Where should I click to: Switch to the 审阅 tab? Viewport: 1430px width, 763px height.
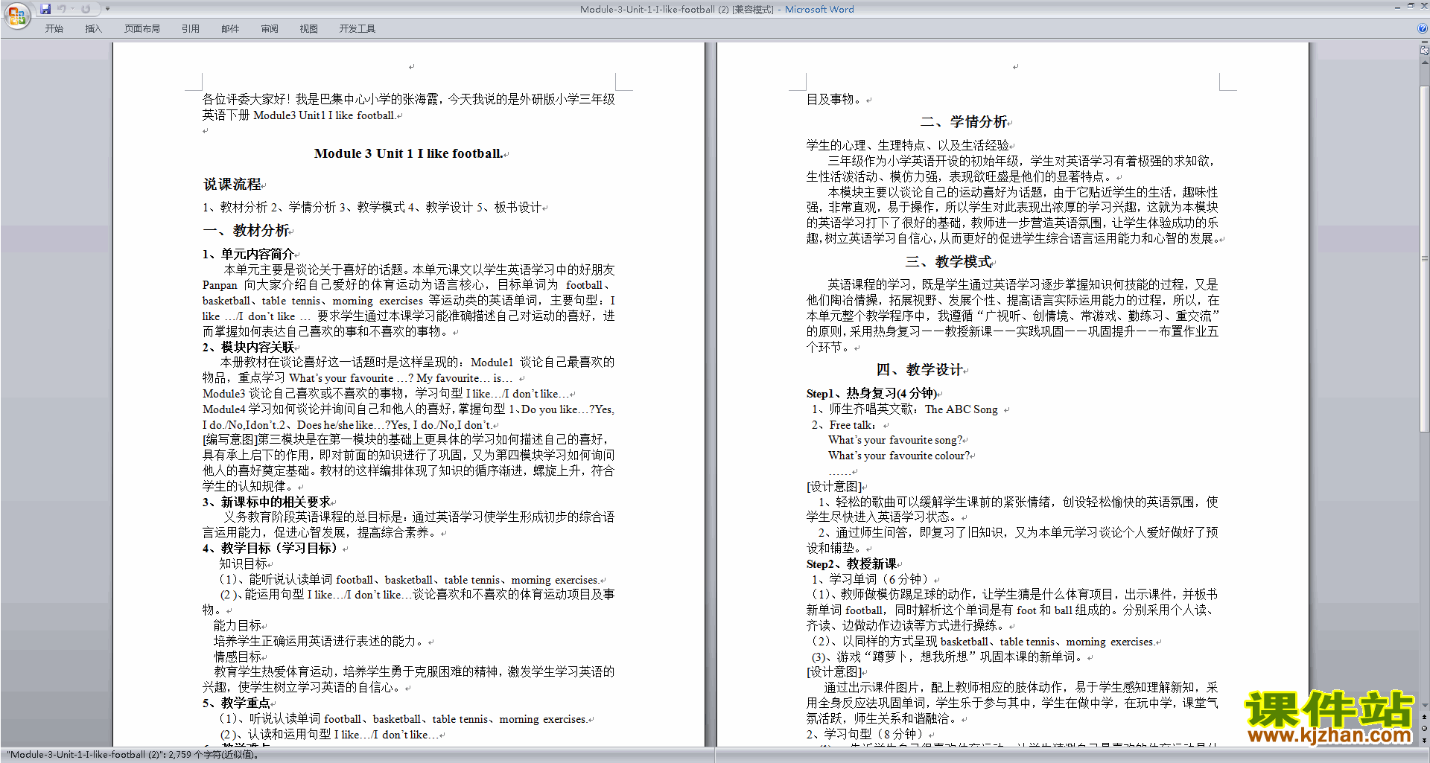click(270, 29)
